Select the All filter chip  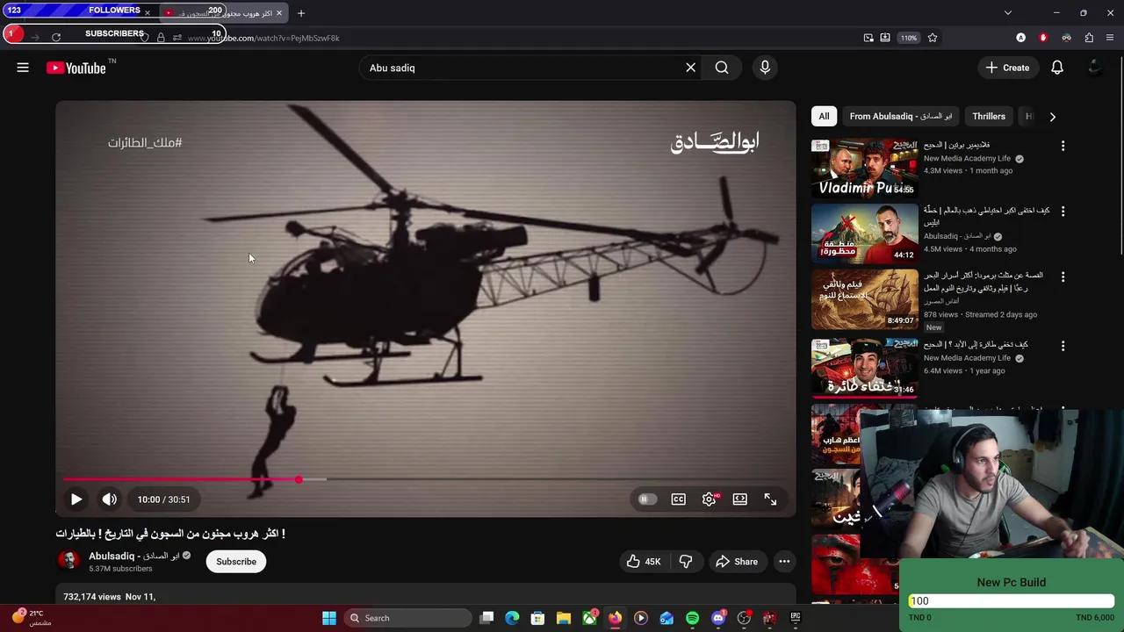824,116
